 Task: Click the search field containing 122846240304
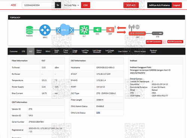(38, 5)
